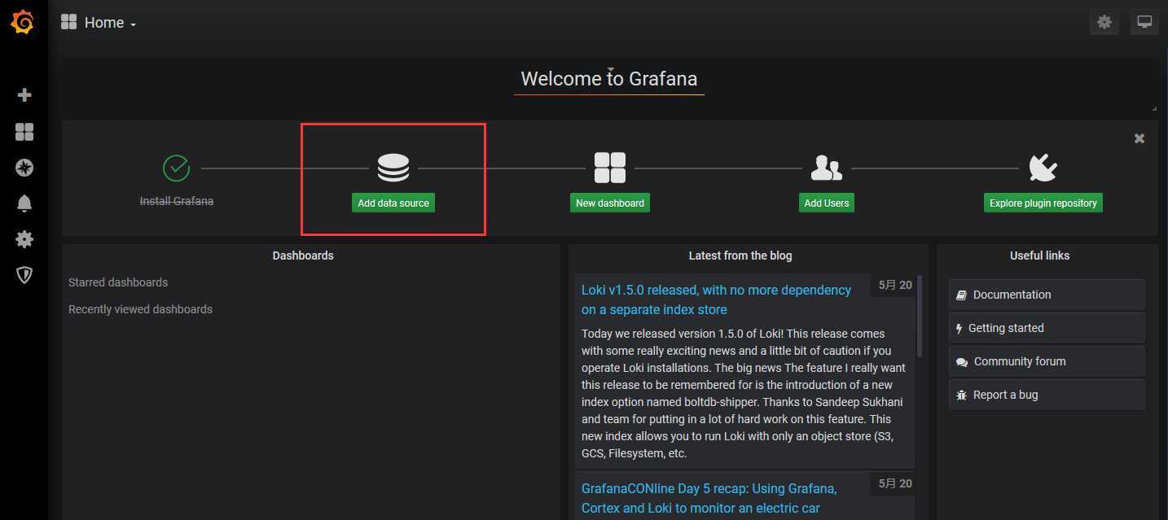Open the Getting started link
The width and height of the screenshot is (1168, 520).
pyautogui.click(x=1047, y=328)
